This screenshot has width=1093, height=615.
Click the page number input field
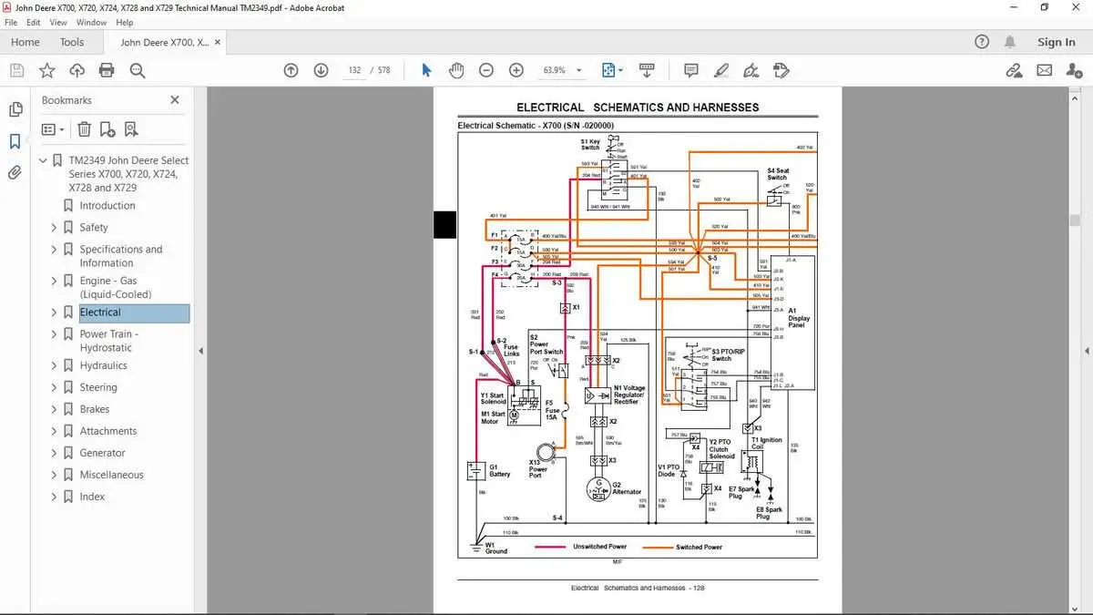click(354, 70)
